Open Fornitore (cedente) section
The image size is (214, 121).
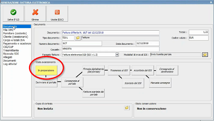tap(17, 33)
